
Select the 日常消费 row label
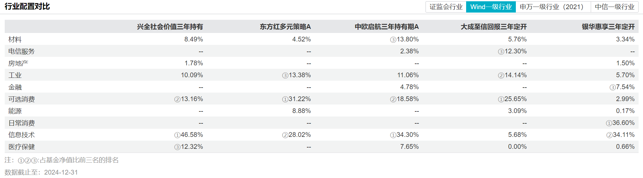(x=21, y=123)
